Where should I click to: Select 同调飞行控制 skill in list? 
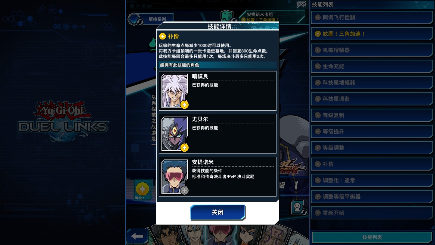tap(372, 17)
